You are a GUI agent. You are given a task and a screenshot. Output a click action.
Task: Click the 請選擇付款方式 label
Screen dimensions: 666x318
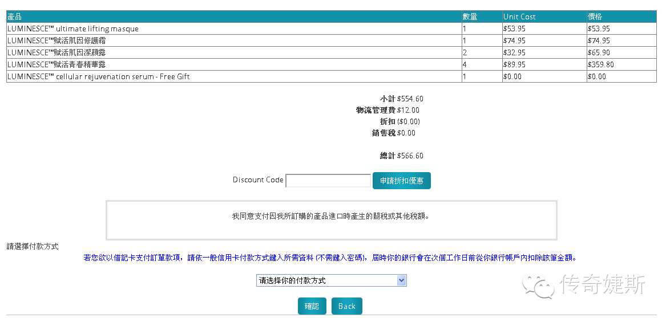(33, 246)
